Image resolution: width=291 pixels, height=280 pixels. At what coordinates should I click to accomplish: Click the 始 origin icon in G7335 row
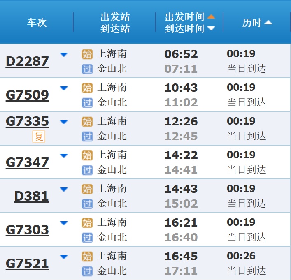pyautogui.click(x=87, y=122)
